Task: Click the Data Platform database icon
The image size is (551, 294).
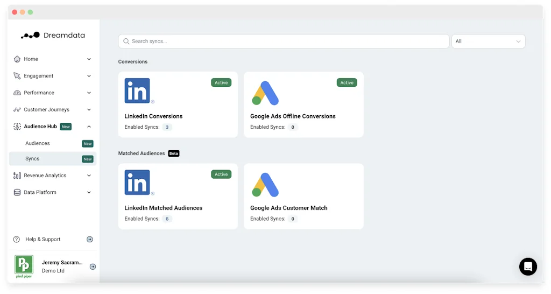Action: (x=17, y=192)
